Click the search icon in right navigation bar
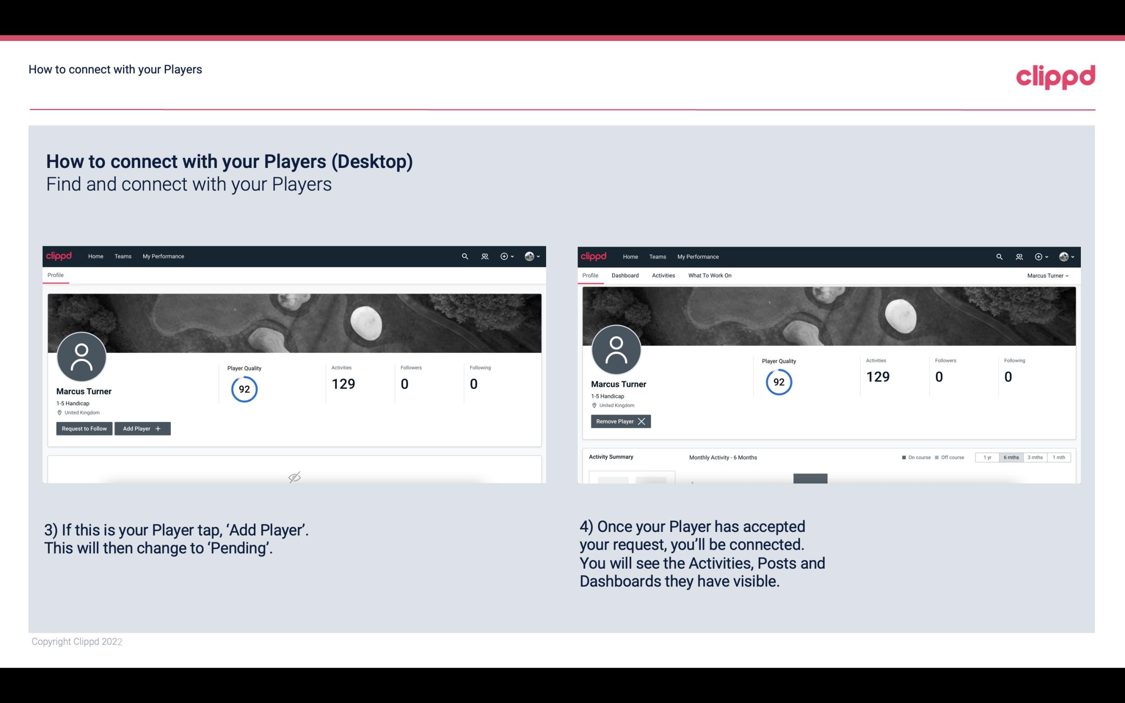This screenshot has width=1125, height=703. [x=999, y=257]
